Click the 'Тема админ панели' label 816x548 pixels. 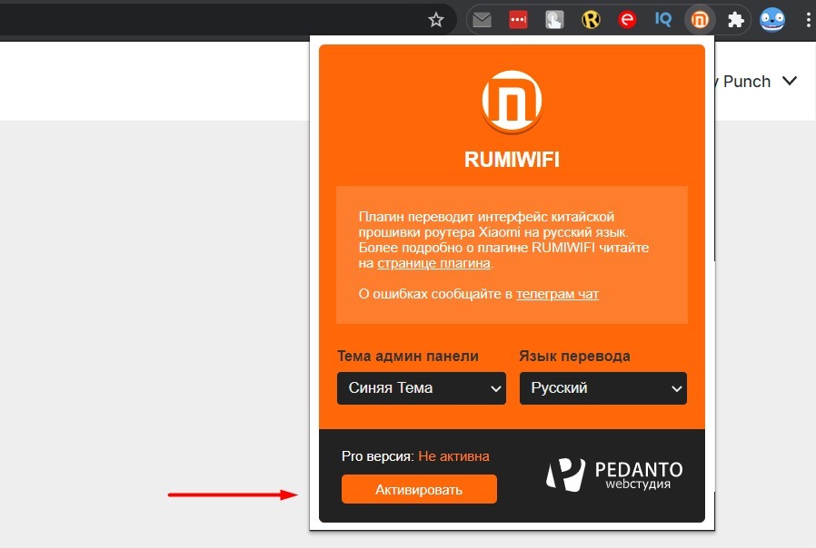click(x=408, y=357)
